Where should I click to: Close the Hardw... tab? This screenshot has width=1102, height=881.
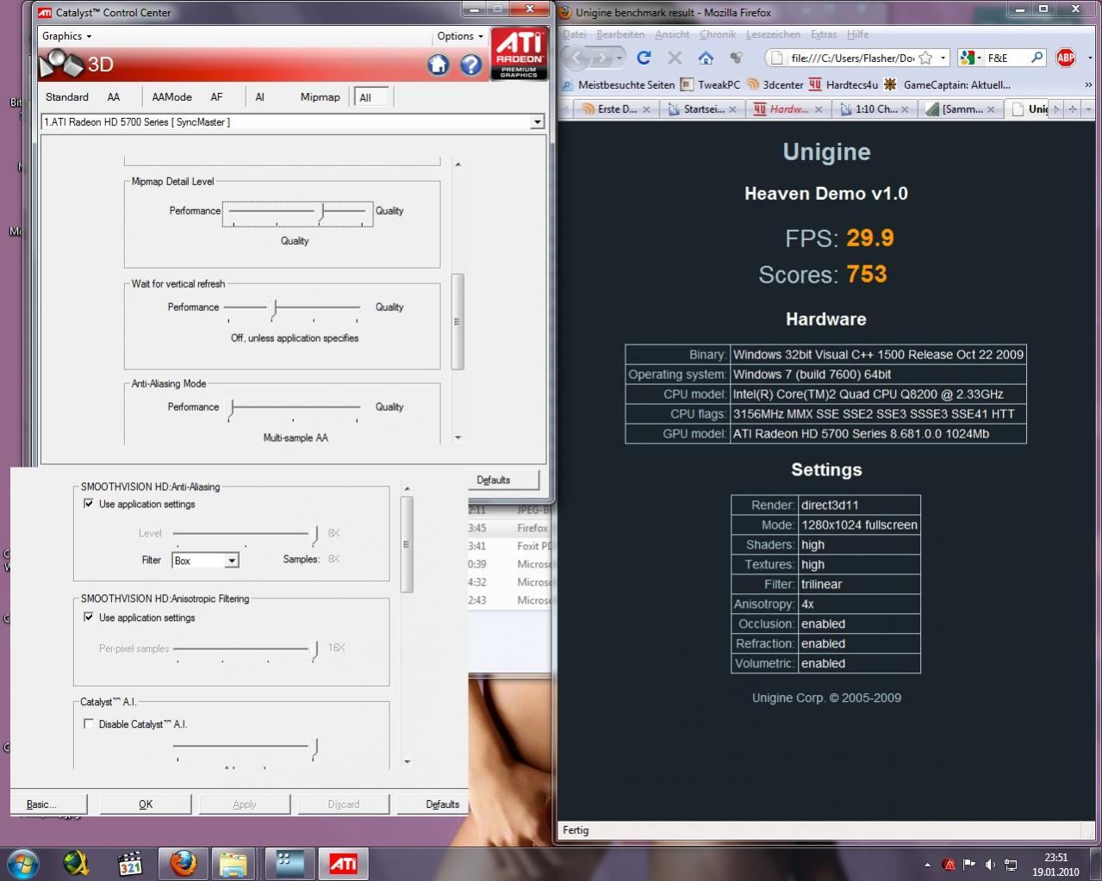(819, 109)
